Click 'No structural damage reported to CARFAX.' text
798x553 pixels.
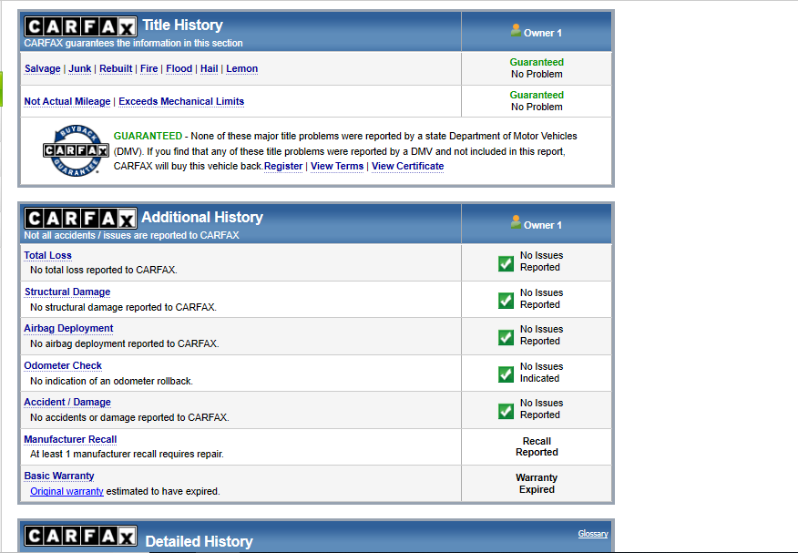click(123, 307)
